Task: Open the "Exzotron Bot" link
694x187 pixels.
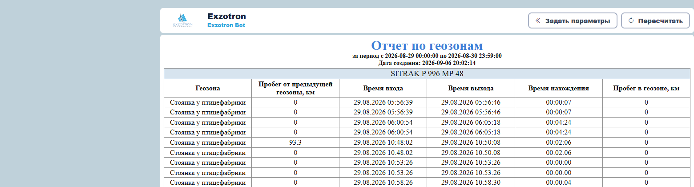Action: click(x=226, y=25)
